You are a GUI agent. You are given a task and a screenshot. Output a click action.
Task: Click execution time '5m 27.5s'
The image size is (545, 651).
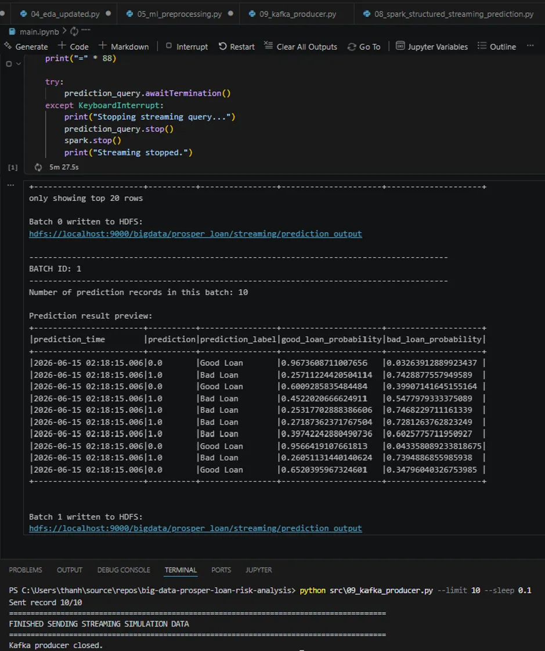click(64, 167)
